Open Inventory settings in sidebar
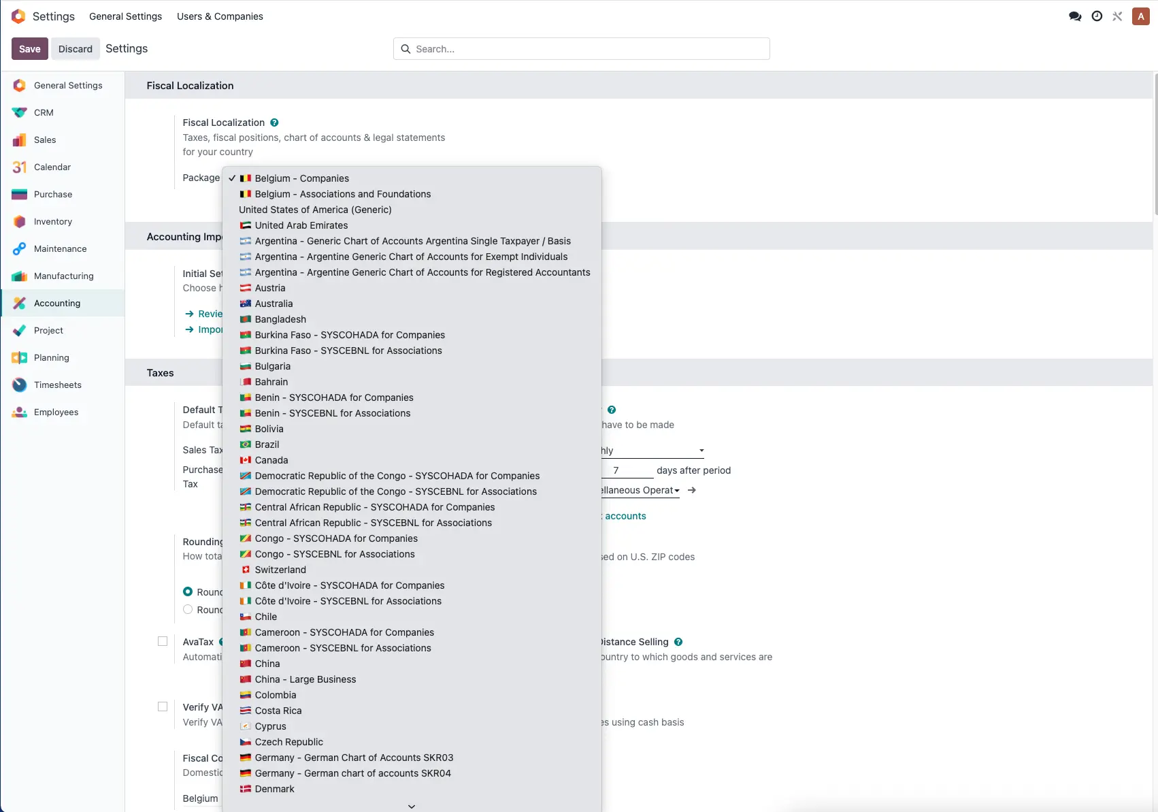 pos(52,221)
